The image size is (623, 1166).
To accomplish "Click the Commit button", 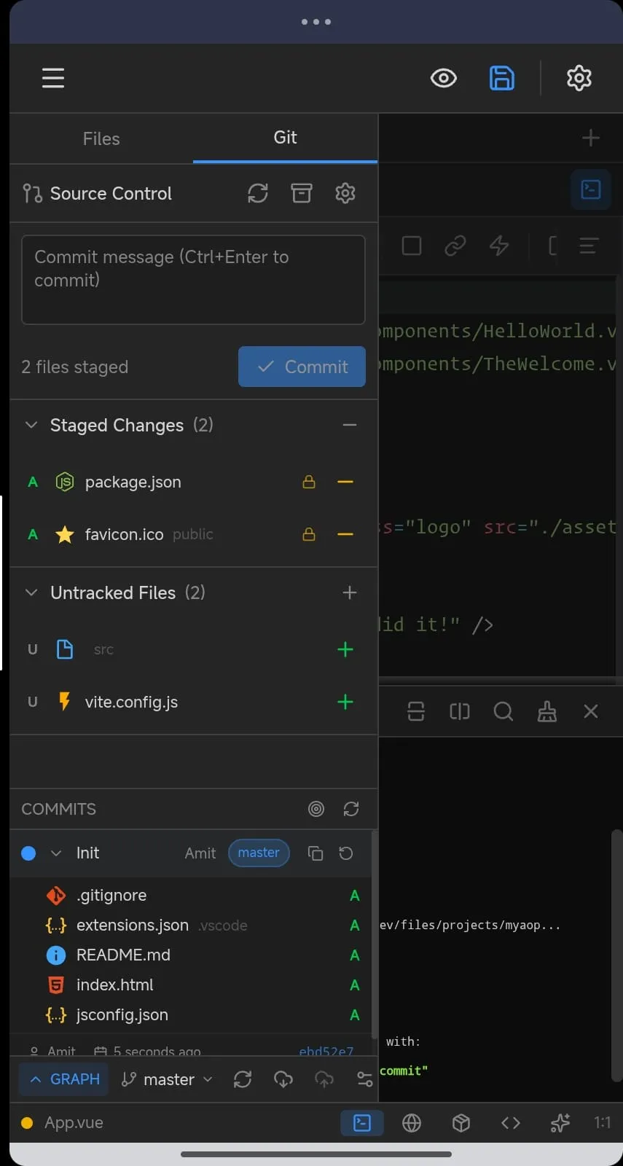I will click(x=302, y=367).
